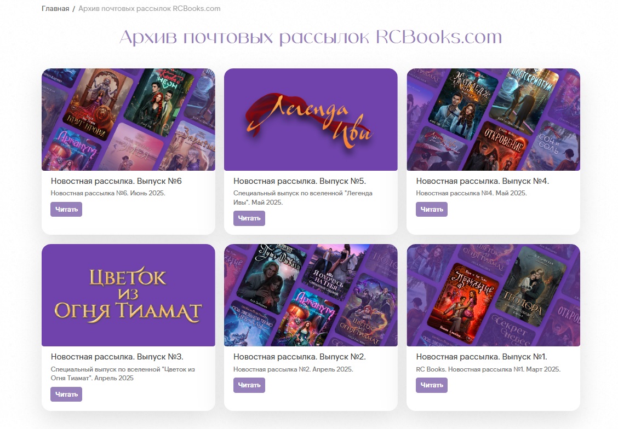This screenshot has height=429, width=618.
Task: Select the Выпуск №2 book covers image
Action: point(311,295)
